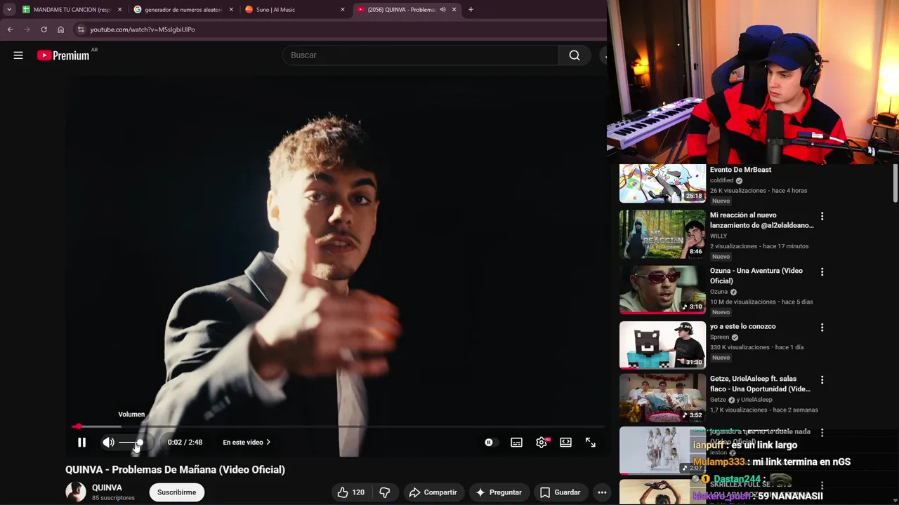Open 'yo a este lo conozco' thumbnail
The width and height of the screenshot is (899, 505).
tap(662, 345)
